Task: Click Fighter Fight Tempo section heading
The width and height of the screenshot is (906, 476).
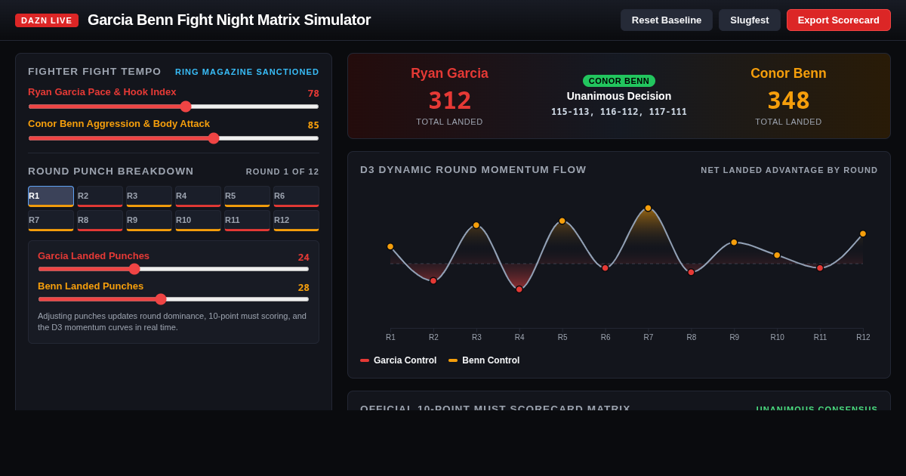Action: pyautogui.click(x=94, y=71)
